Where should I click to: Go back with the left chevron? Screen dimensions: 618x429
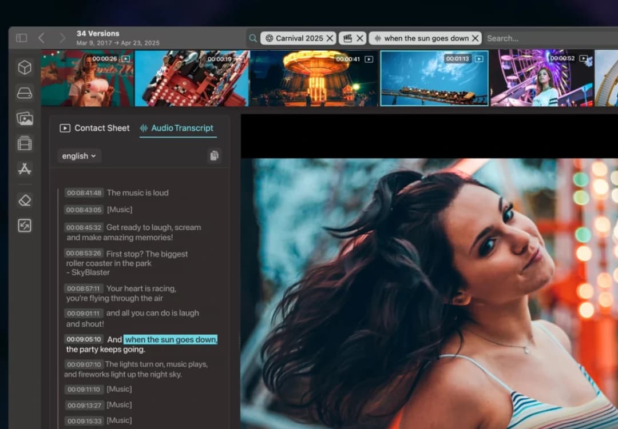[42, 38]
